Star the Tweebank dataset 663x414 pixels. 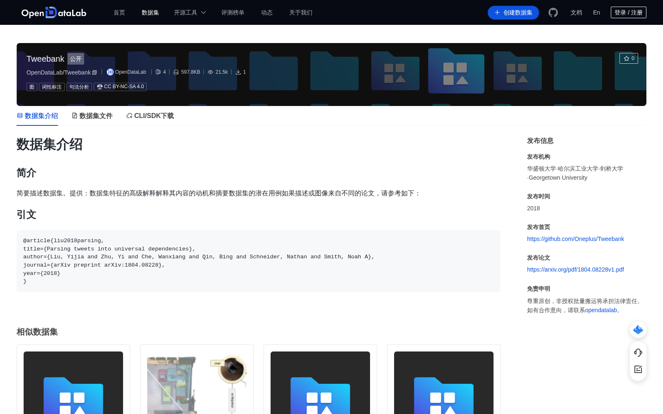[629, 58]
